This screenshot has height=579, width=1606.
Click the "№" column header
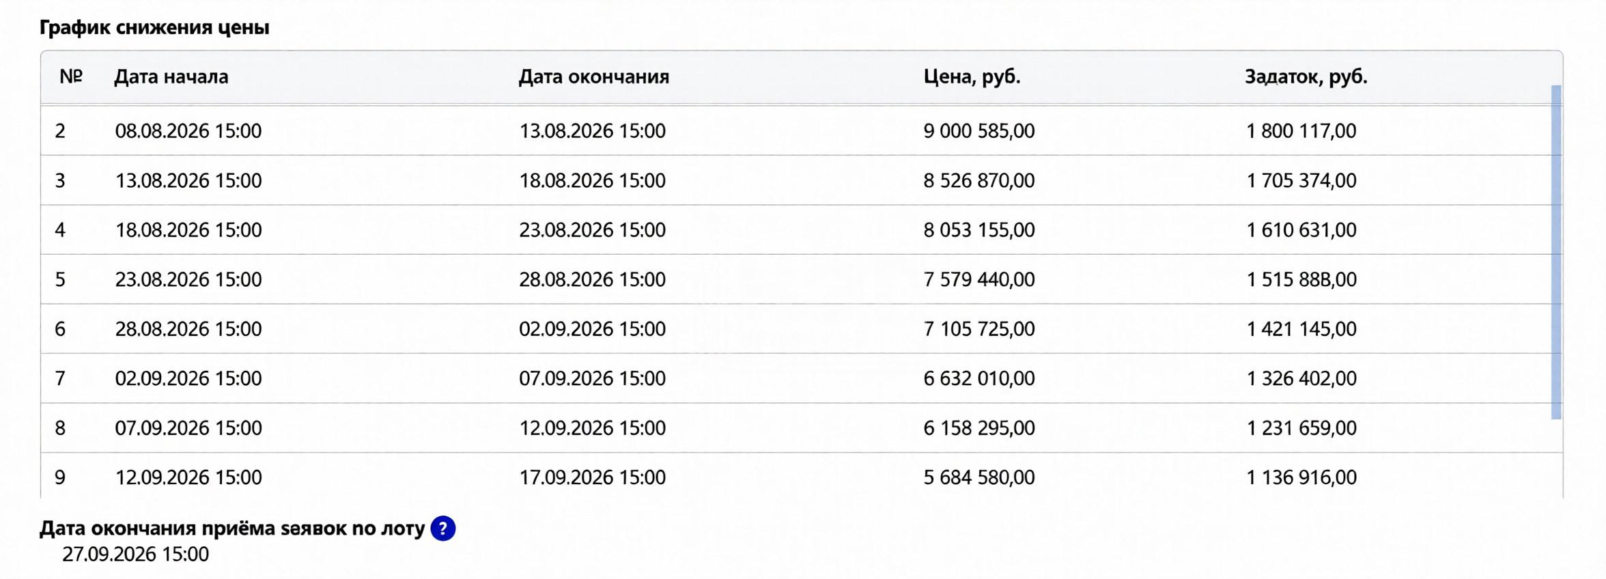(70, 76)
